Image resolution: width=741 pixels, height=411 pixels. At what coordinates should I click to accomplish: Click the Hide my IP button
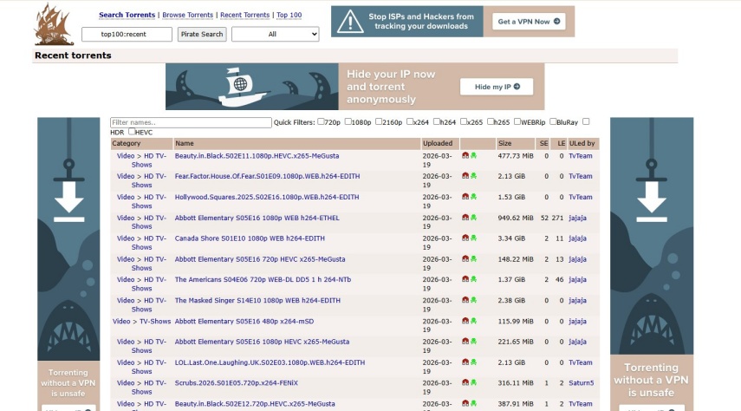pyautogui.click(x=497, y=87)
